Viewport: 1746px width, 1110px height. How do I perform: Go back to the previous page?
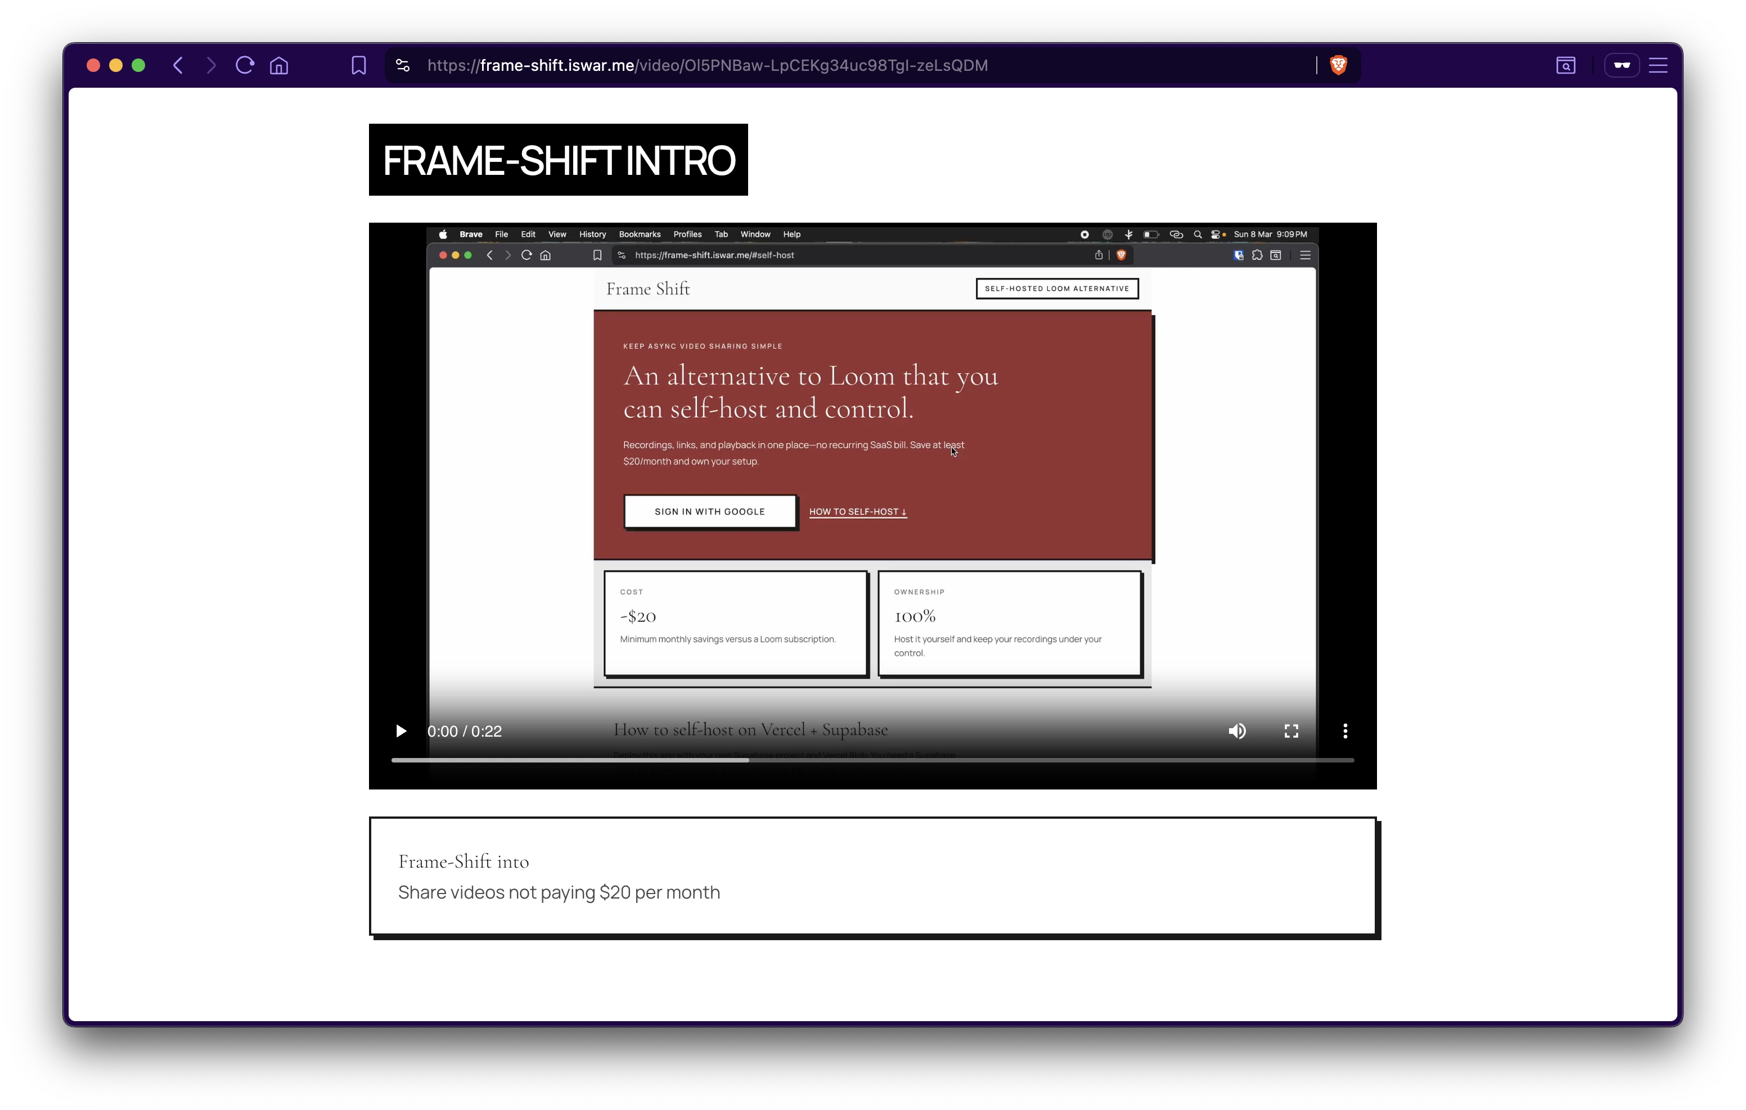[x=178, y=65]
